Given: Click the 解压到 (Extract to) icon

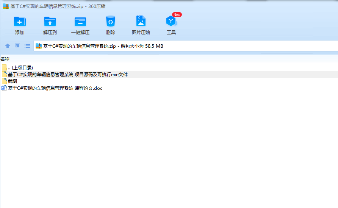Looking at the screenshot, I should [50, 22].
